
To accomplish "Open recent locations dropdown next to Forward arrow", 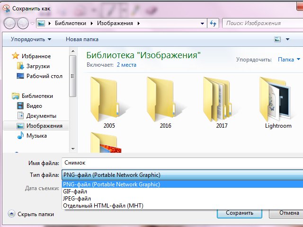I will 32,23.
